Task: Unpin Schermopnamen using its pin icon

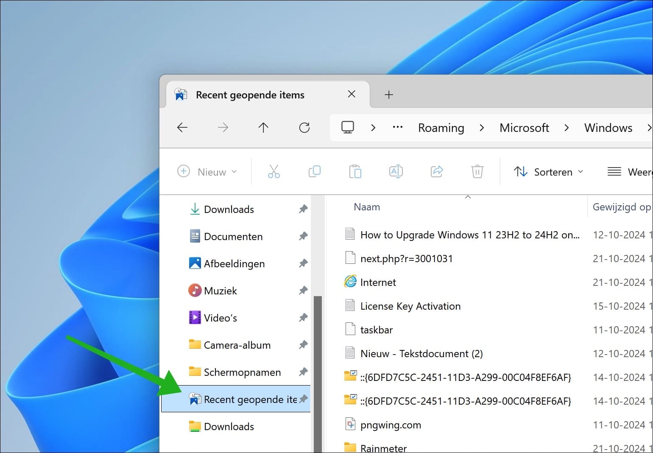Action: (x=303, y=372)
